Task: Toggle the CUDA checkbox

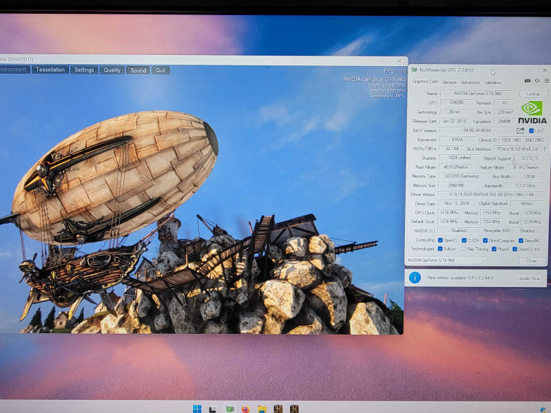Action: tap(464, 240)
